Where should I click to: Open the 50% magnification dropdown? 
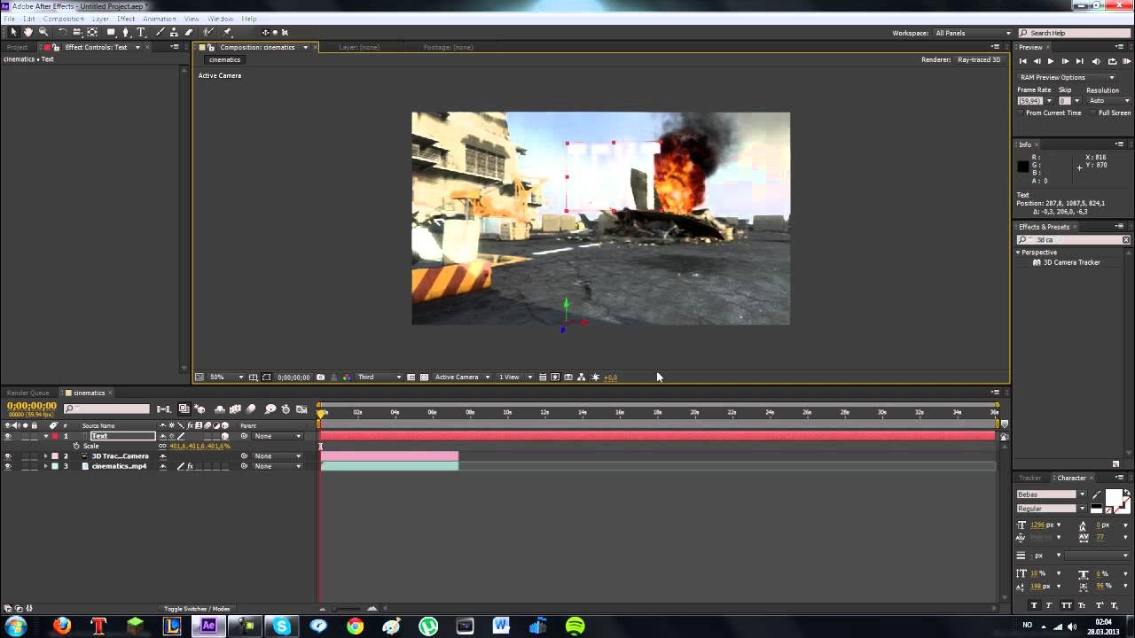(227, 377)
